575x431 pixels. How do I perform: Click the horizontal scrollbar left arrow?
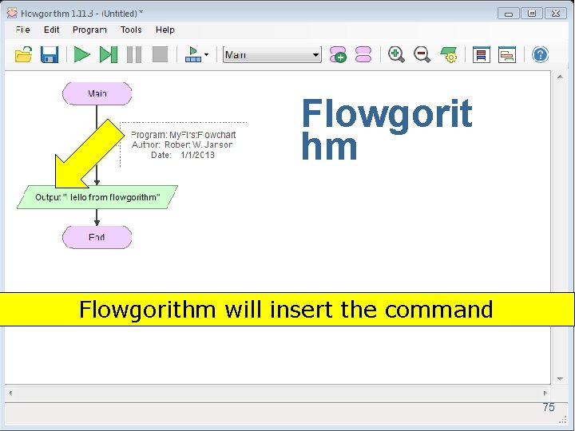point(10,393)
